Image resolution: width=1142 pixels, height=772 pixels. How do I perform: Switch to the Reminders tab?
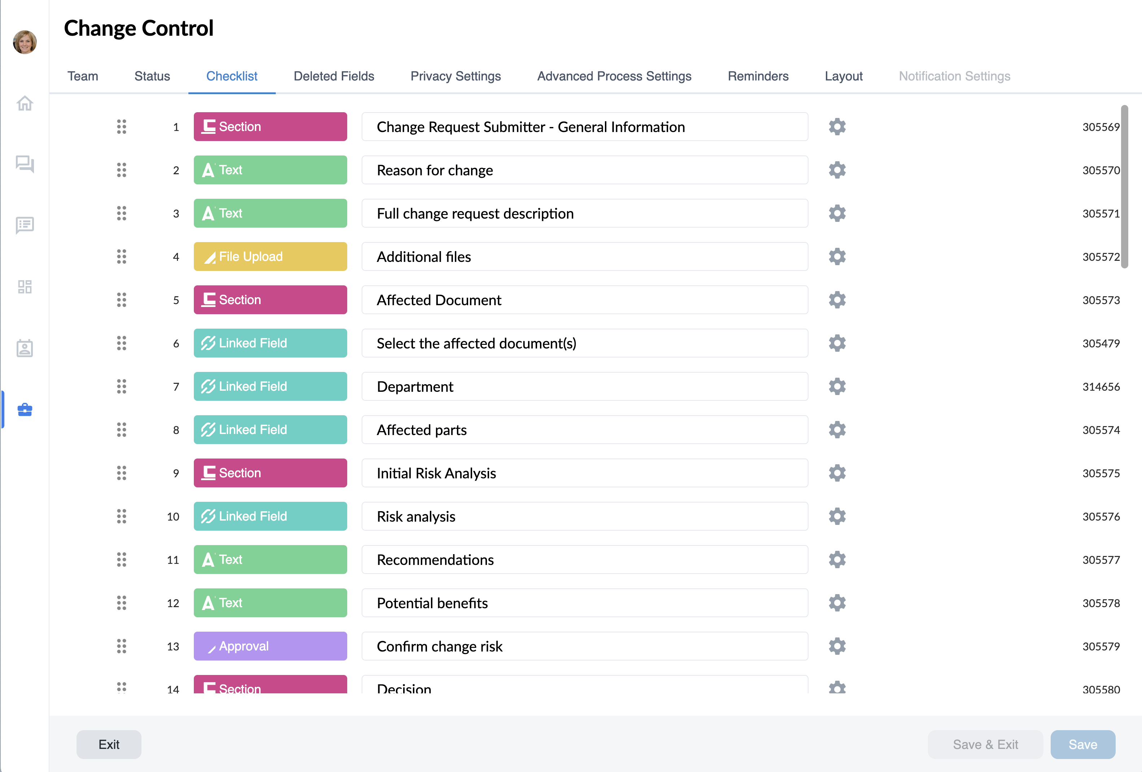[758, 76]
